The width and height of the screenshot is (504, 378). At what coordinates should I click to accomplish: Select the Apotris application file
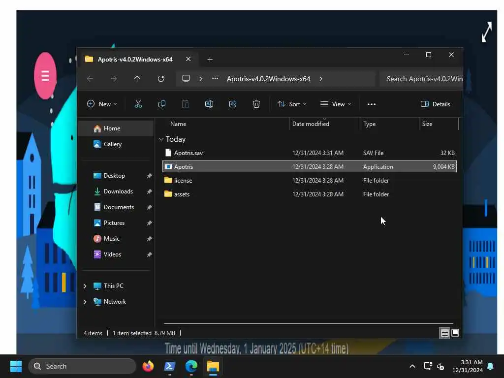pyautogui.click(x=309, y=166)
